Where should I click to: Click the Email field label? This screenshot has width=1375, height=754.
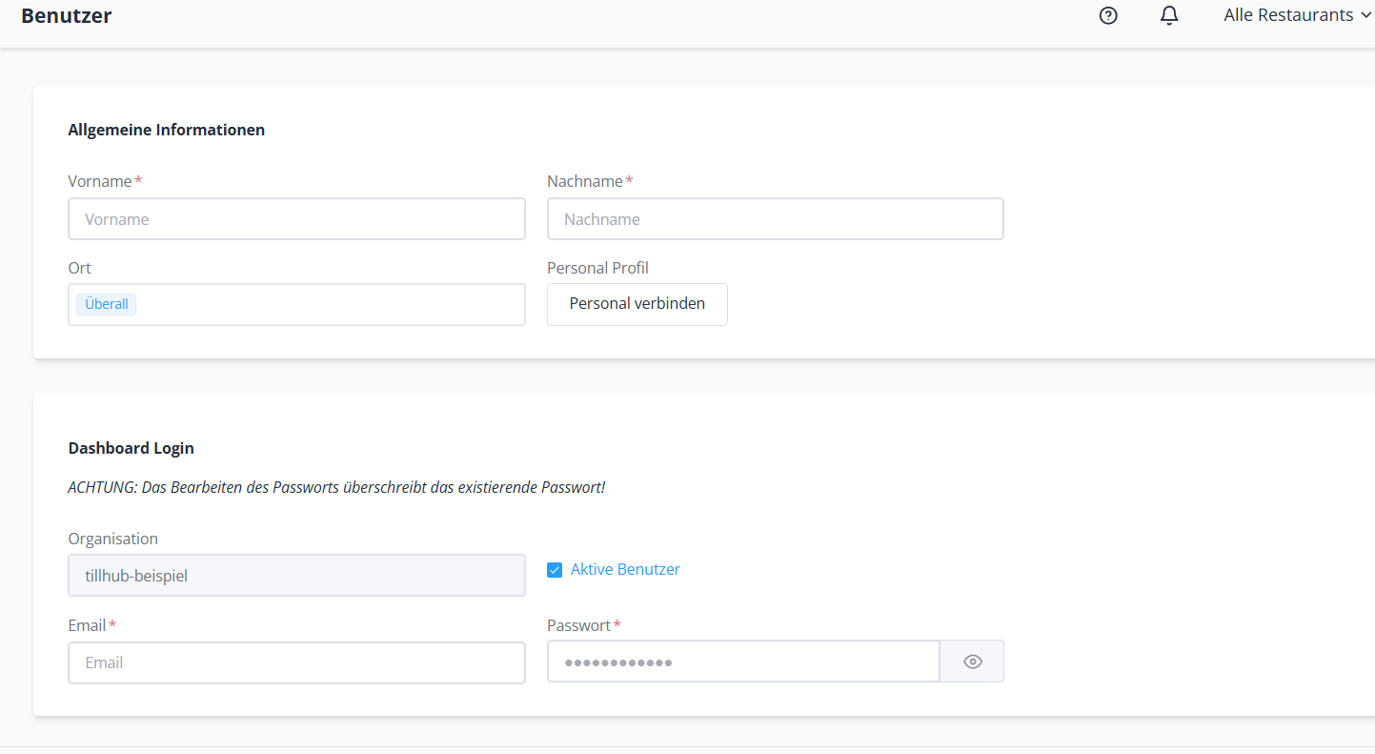87,625
